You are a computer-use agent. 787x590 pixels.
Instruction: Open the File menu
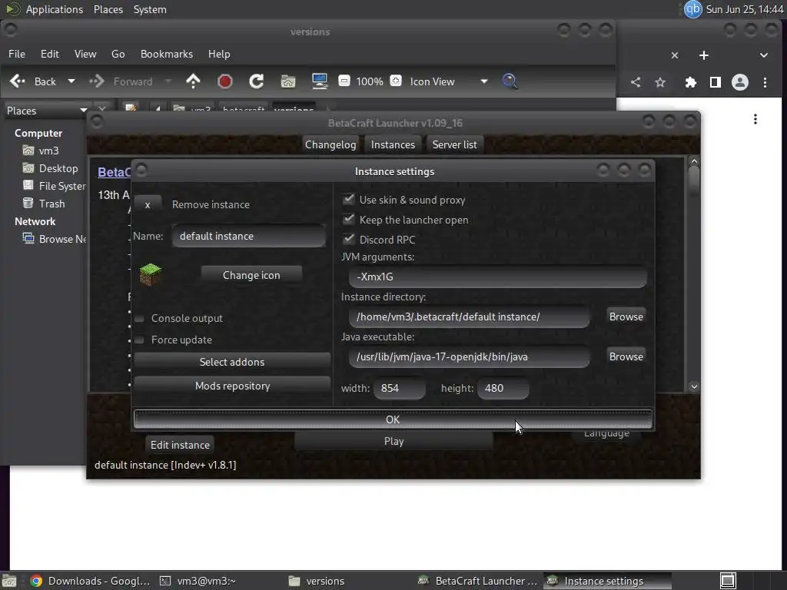coord(17,54)
